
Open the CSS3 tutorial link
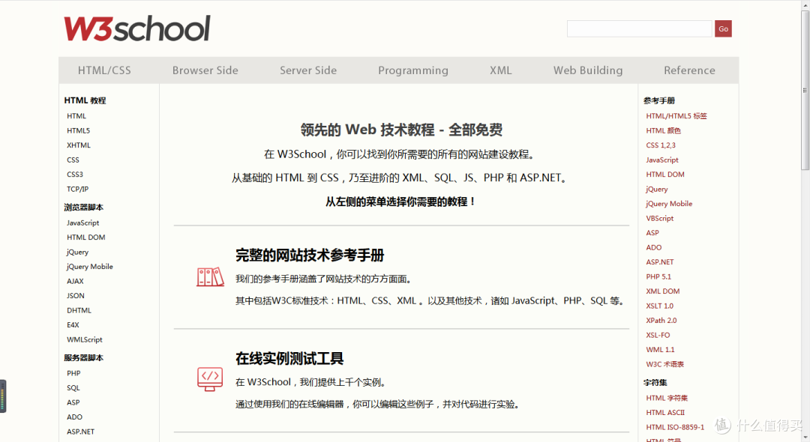click(75, 175)
